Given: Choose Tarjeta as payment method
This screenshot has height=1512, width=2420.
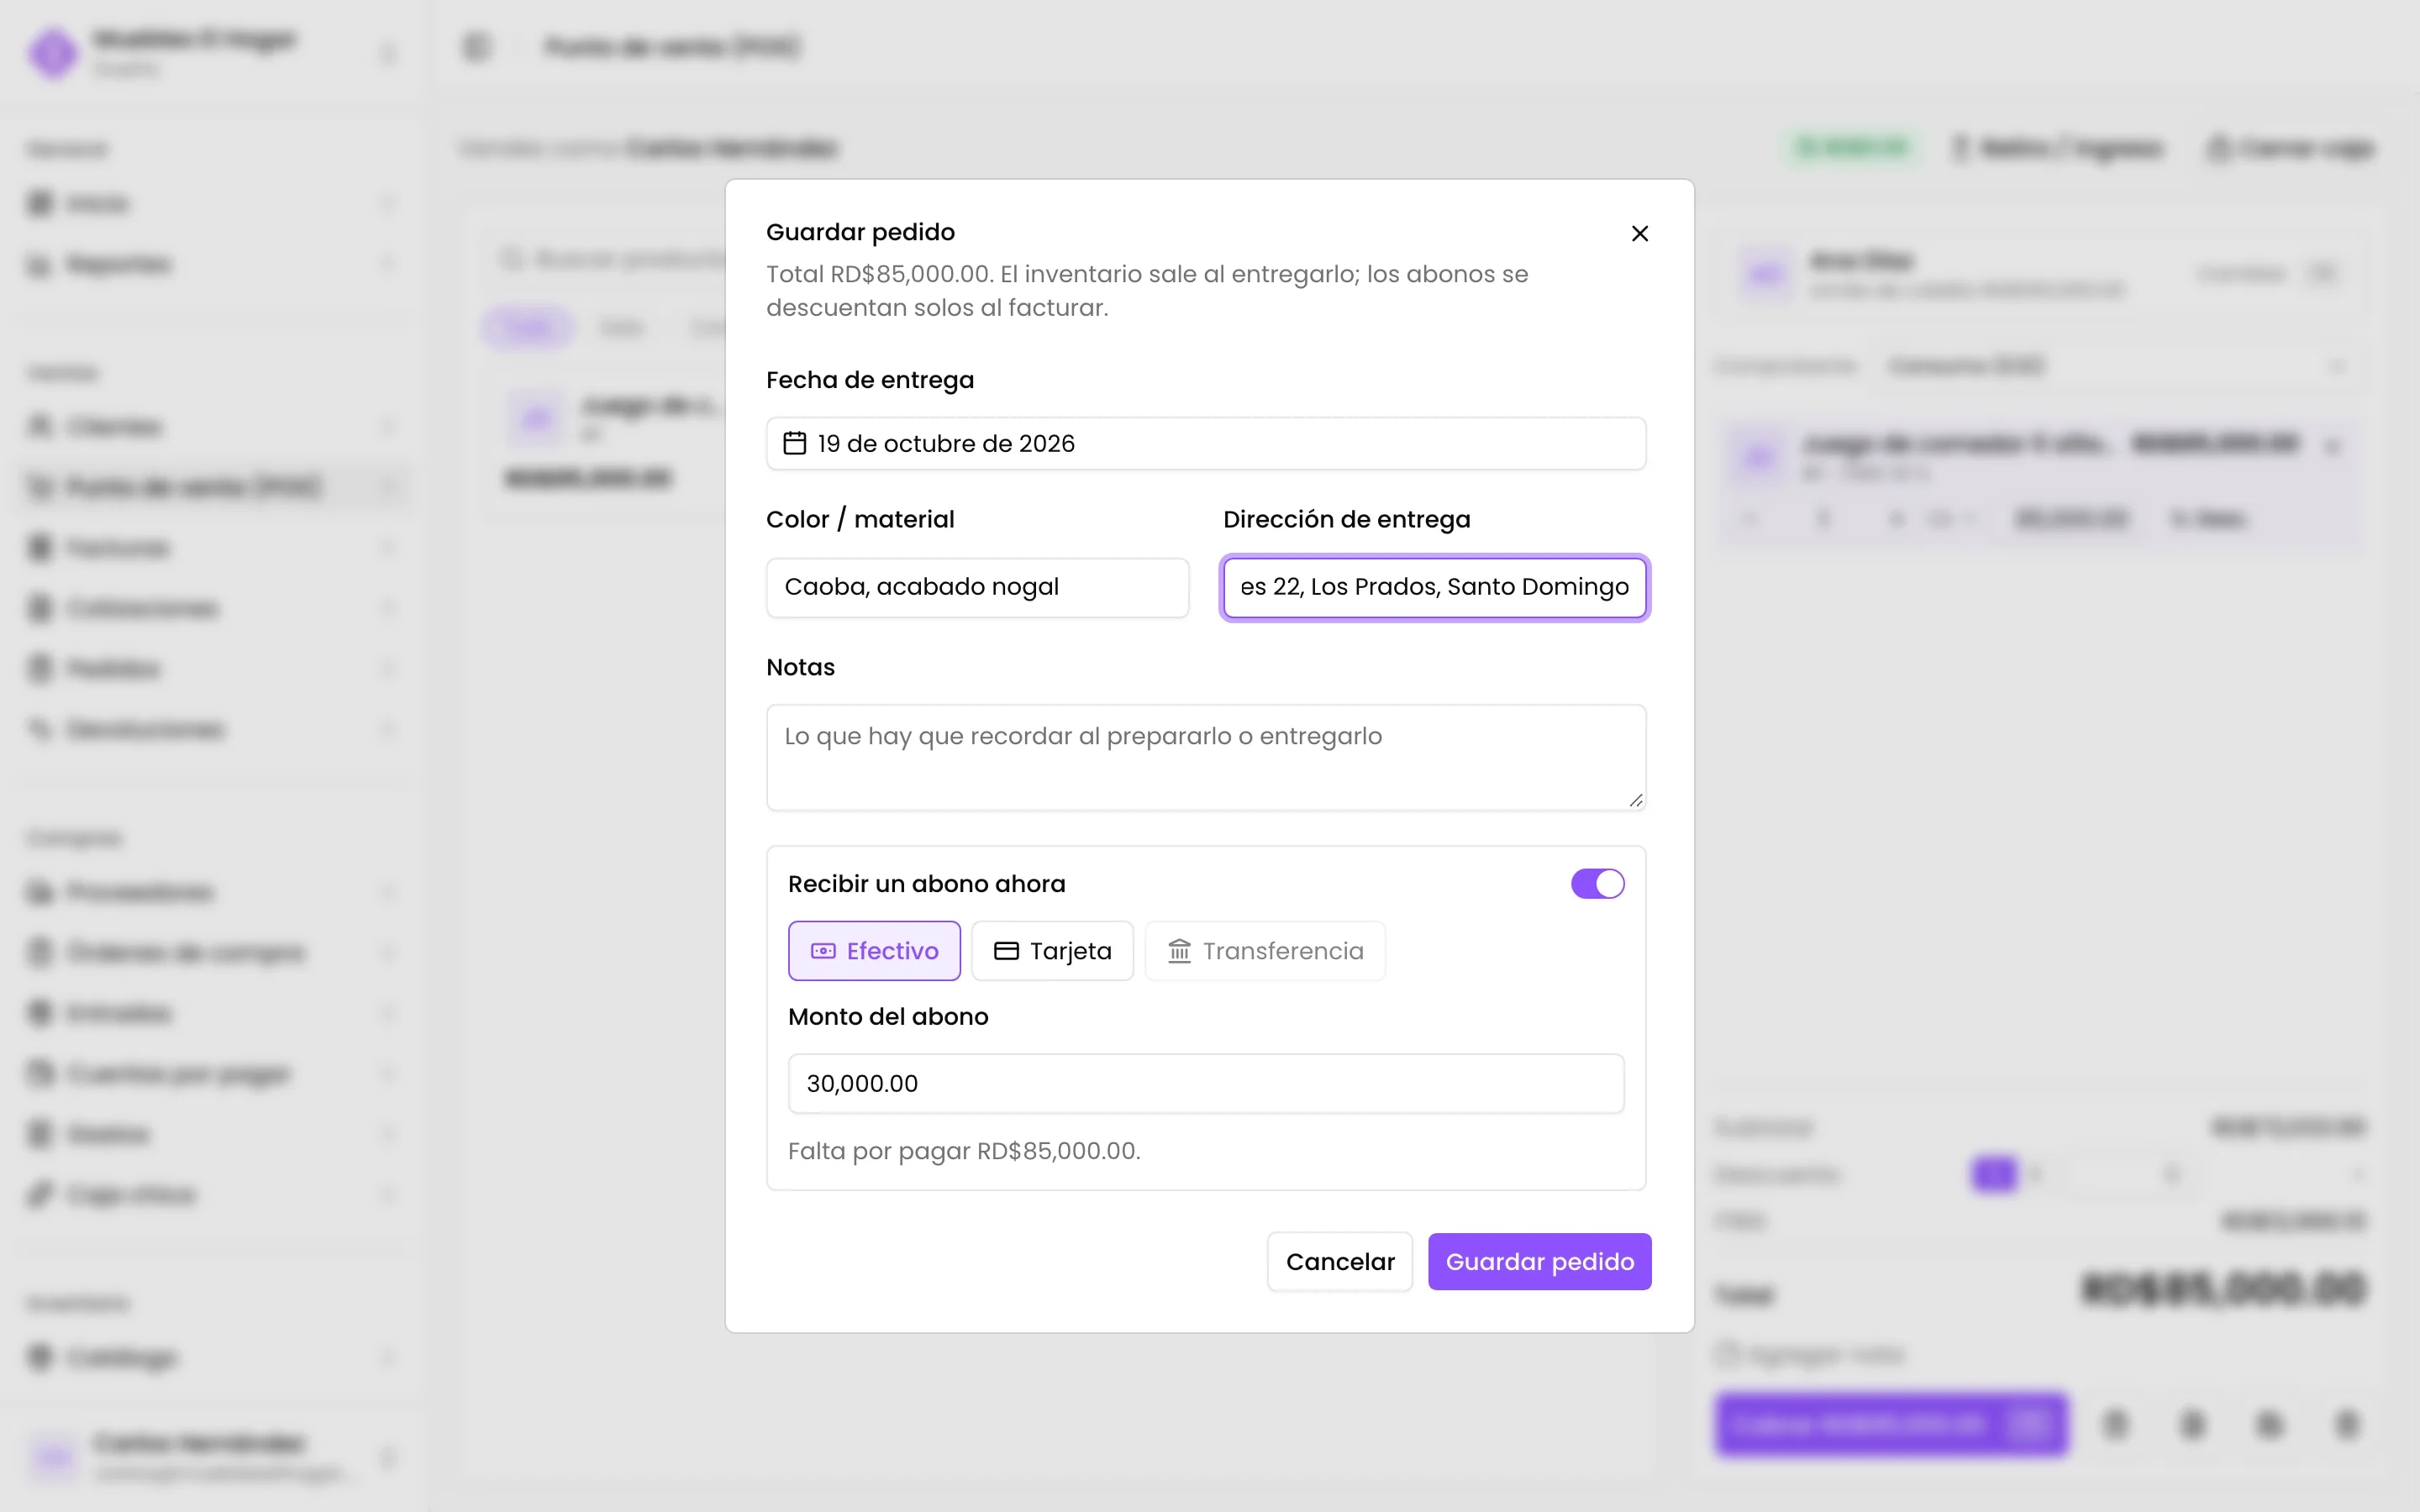Looking at the screenshot, I should (x=1052, y=951).
